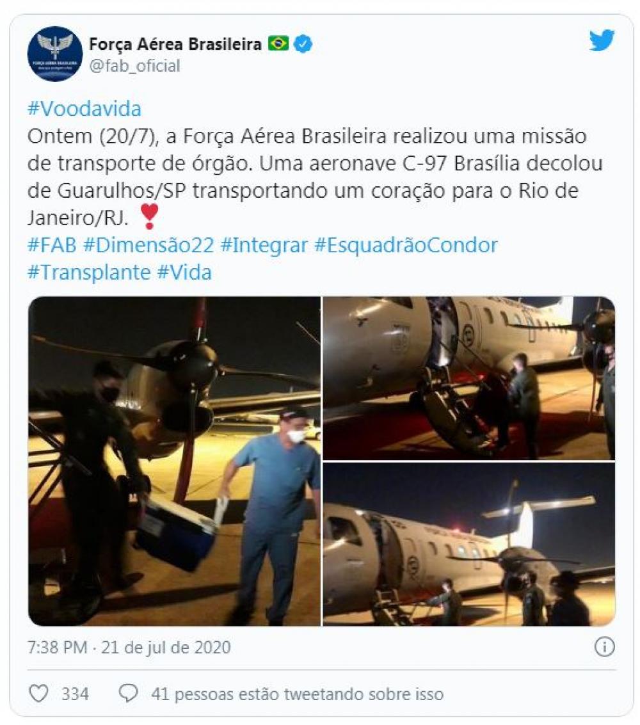Image resolution: width=640 pixels, height=725 pixels.
Task: Open the #Dimensão22 hashtag link
Action: coord(148,245)
